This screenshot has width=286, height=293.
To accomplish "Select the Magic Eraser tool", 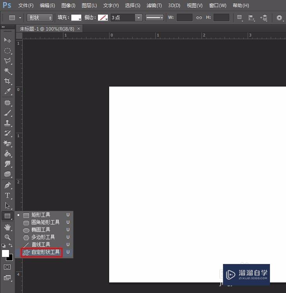I will coord(7,143).
